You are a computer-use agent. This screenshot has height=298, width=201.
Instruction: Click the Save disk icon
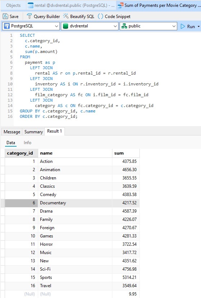pos(5,16)
